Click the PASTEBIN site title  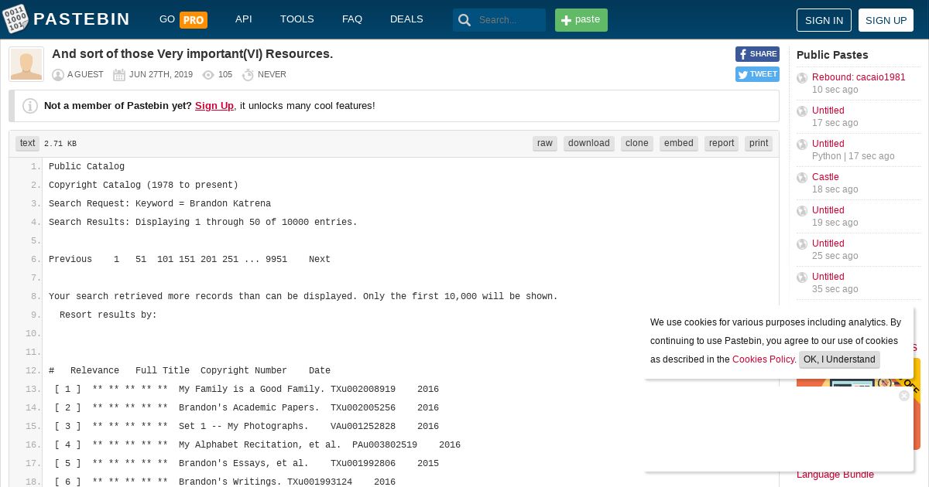point(81,20)
